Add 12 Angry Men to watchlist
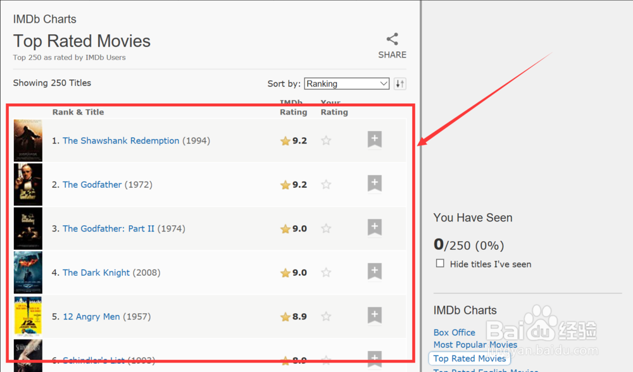Image resolution: width=633 pixels, height=372 pixels. click(375, 316)
